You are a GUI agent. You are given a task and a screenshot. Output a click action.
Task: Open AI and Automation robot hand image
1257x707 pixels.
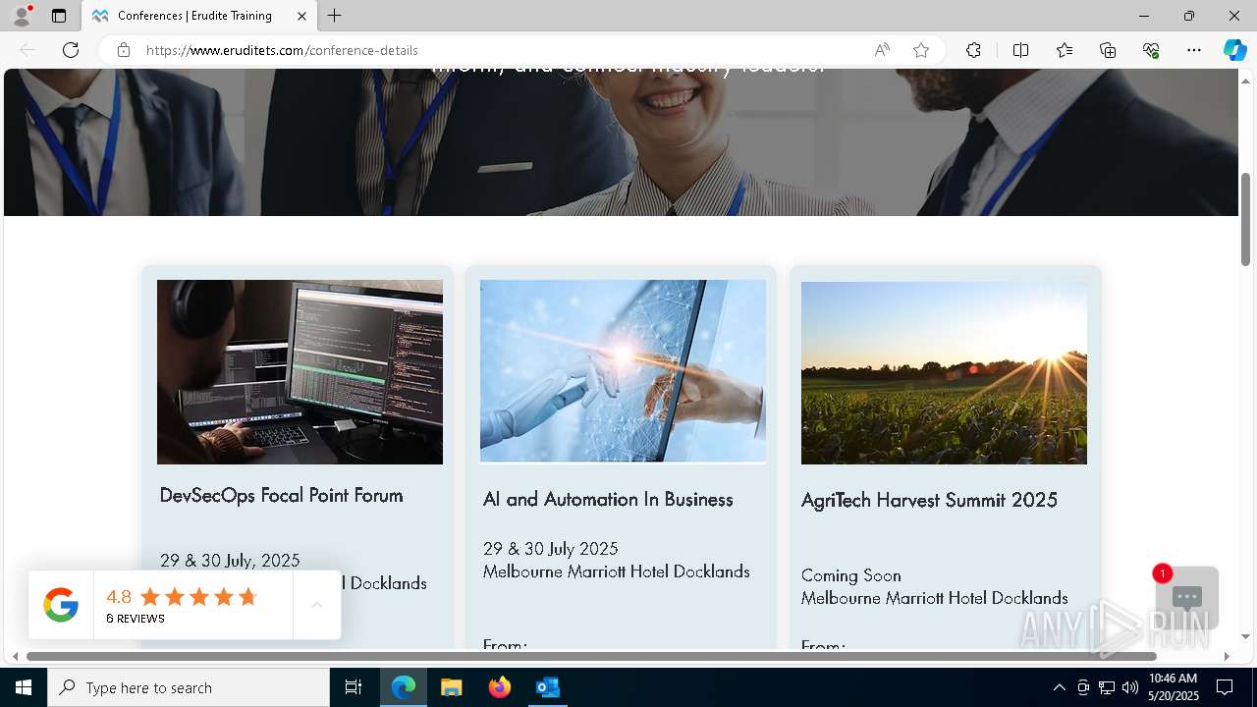pos(623,371)
